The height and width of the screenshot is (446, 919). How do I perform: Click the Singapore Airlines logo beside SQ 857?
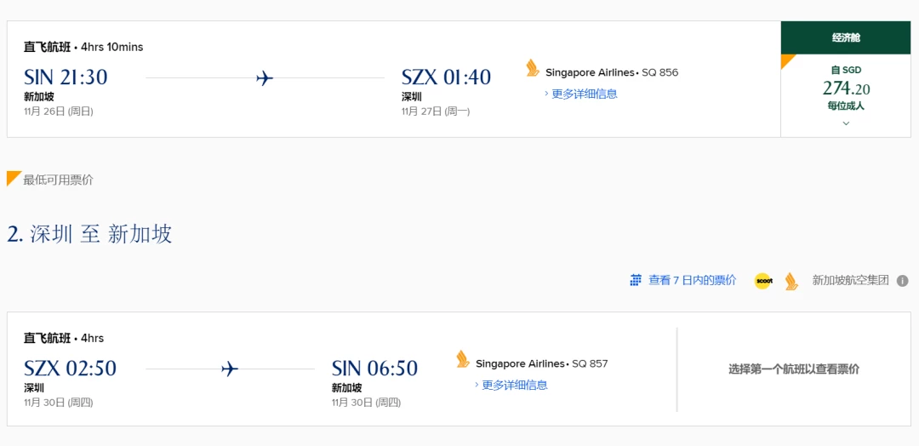(x=463, y=358)
